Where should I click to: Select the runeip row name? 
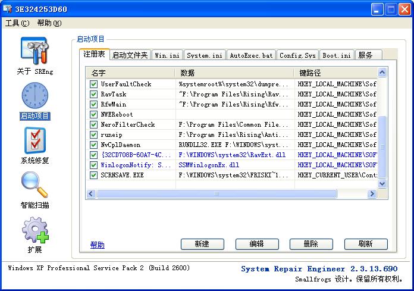(x=111, y=135)
